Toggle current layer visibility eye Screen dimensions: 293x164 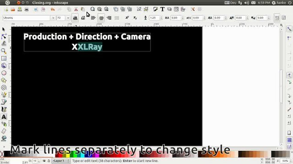click(x=44, y=161)
